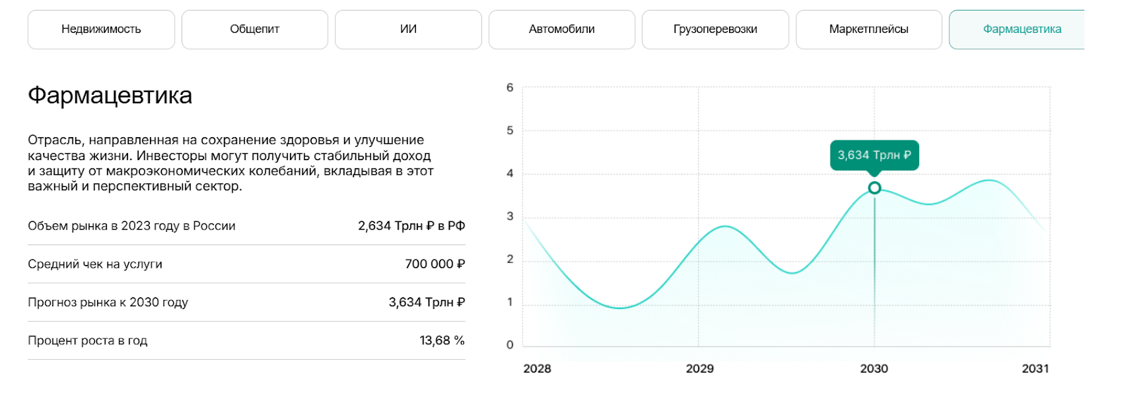This screenshot has height=404, width=1126.
Task: Open the Грузоперевозки tab
Action: [x=715, y=30]
